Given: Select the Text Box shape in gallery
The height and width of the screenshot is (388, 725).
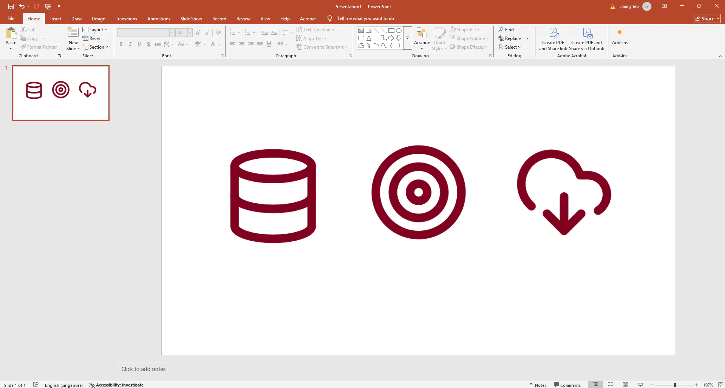Looking at the screenshot, I should click(361, 31).
